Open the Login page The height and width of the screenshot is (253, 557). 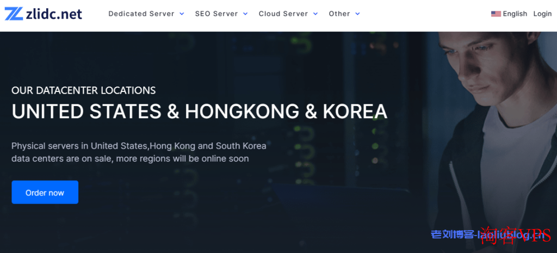coord(542,14)
